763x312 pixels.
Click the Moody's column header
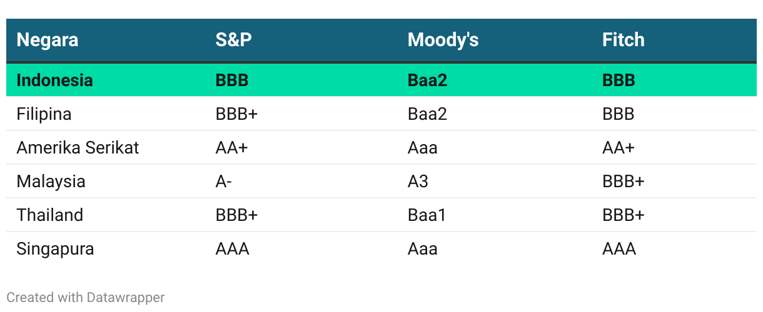[443, 40]
